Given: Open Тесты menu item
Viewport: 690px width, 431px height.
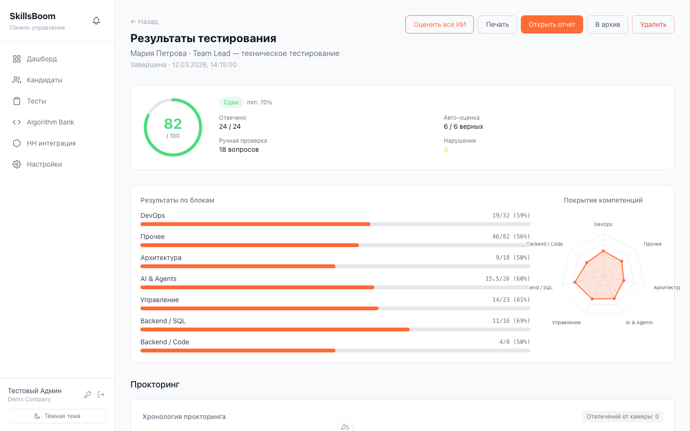Looking at the screenshot, I should [x=57, y=101].
